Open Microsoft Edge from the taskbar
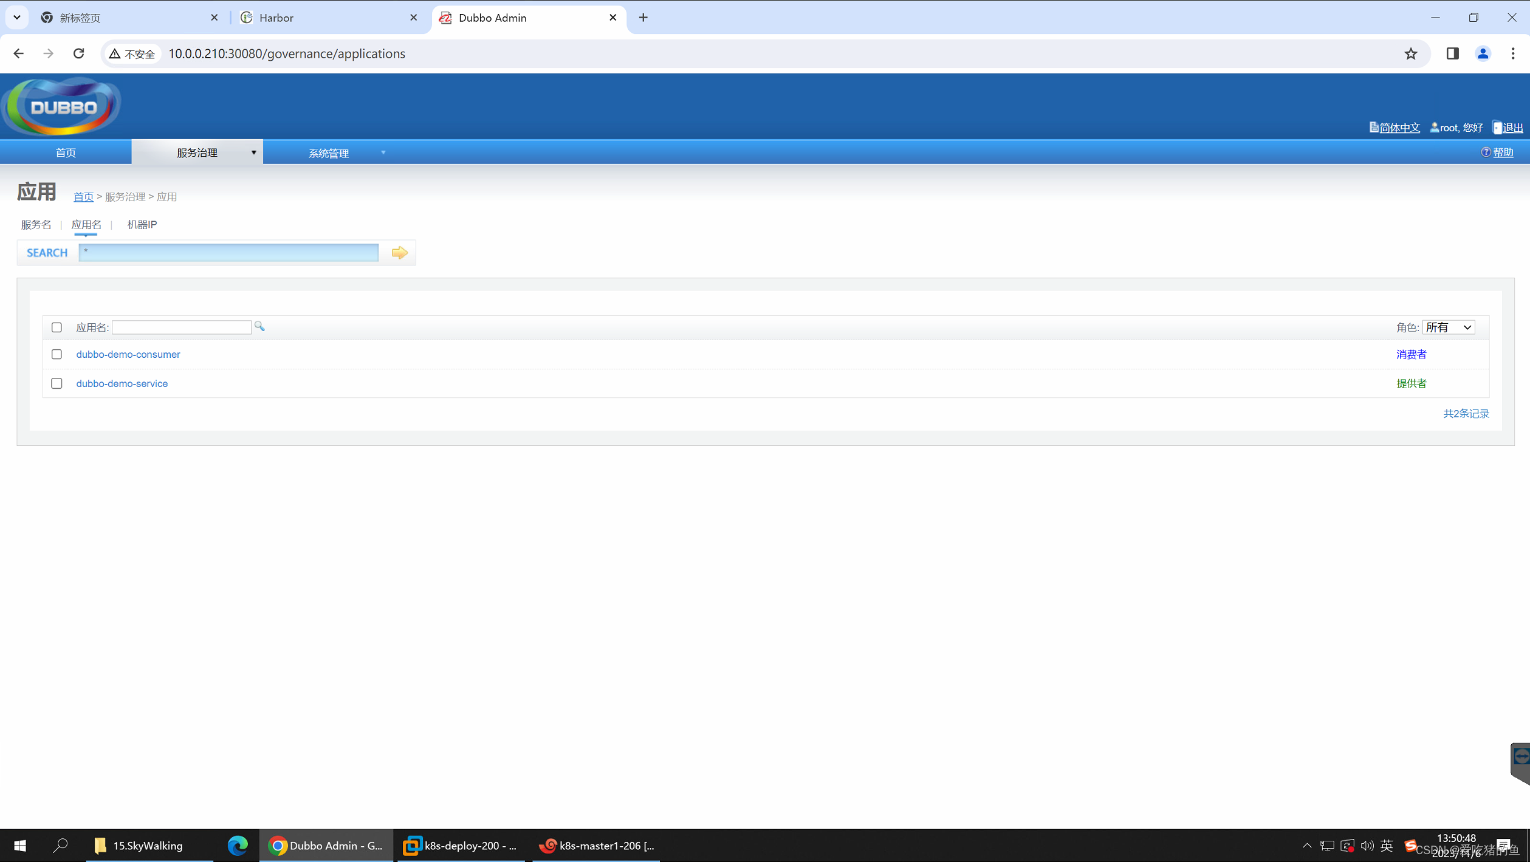This screenshot has width=1530, height=862. pyautogui.click(x=237, y=845)
